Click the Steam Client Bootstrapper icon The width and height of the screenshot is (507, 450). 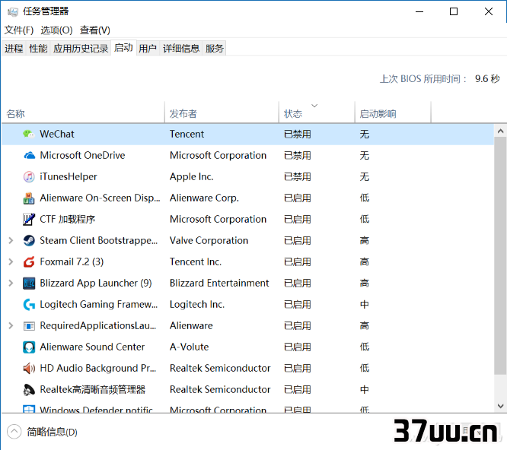[x=29, y=240]
